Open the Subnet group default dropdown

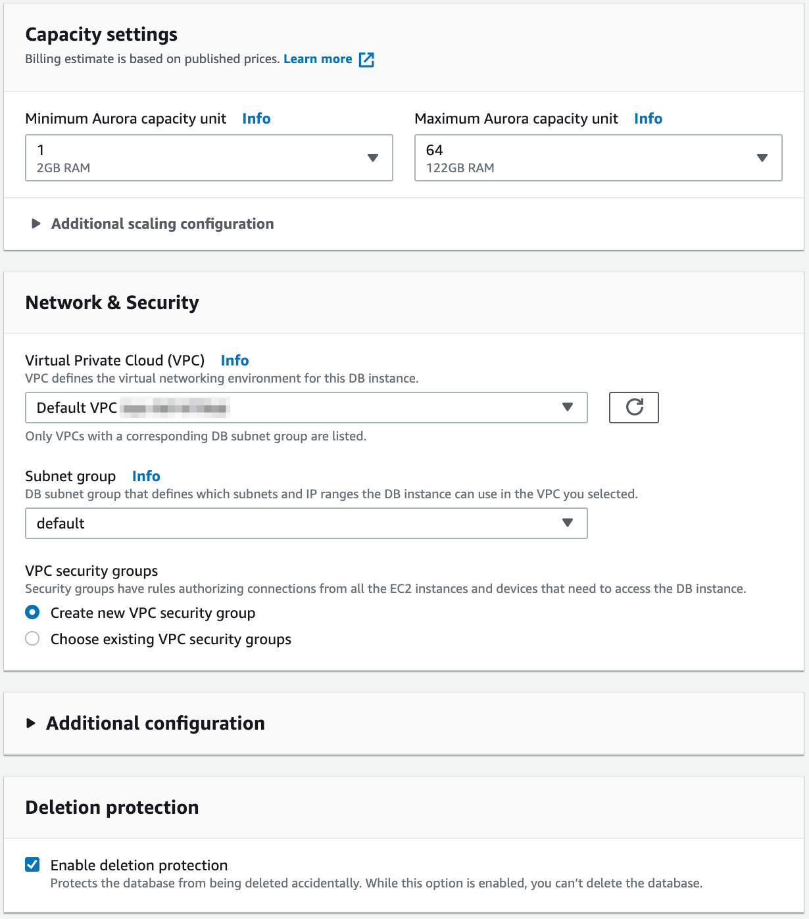[x=296, y=523]
